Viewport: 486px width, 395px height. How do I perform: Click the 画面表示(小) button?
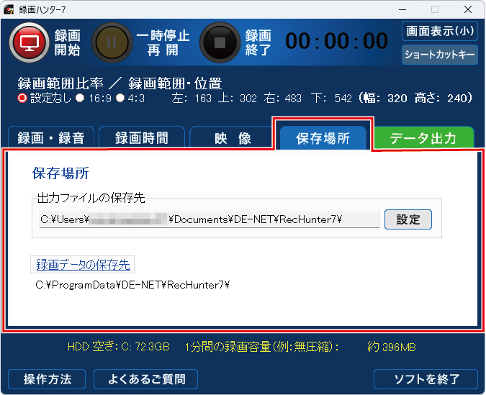(x=440, y=32)
